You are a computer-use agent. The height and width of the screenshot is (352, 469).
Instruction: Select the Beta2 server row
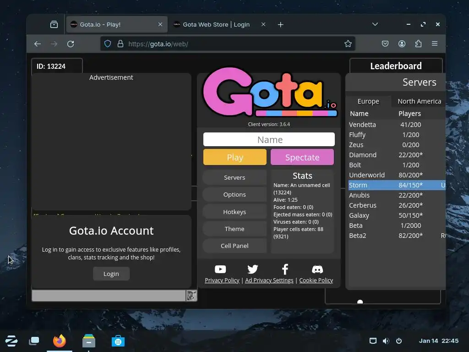[x=397, y=236]
